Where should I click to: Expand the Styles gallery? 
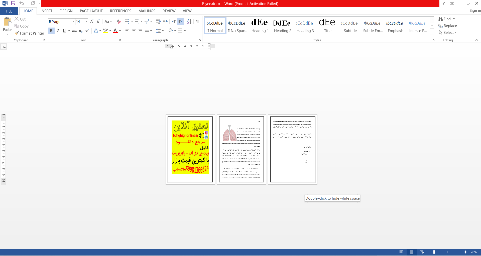[432, 32]
